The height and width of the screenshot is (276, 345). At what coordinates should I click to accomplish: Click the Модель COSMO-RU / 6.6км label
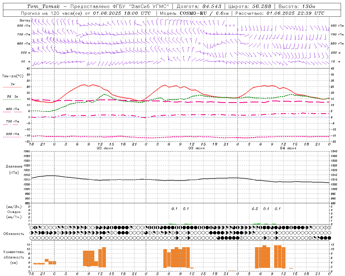tap(194, 13)
